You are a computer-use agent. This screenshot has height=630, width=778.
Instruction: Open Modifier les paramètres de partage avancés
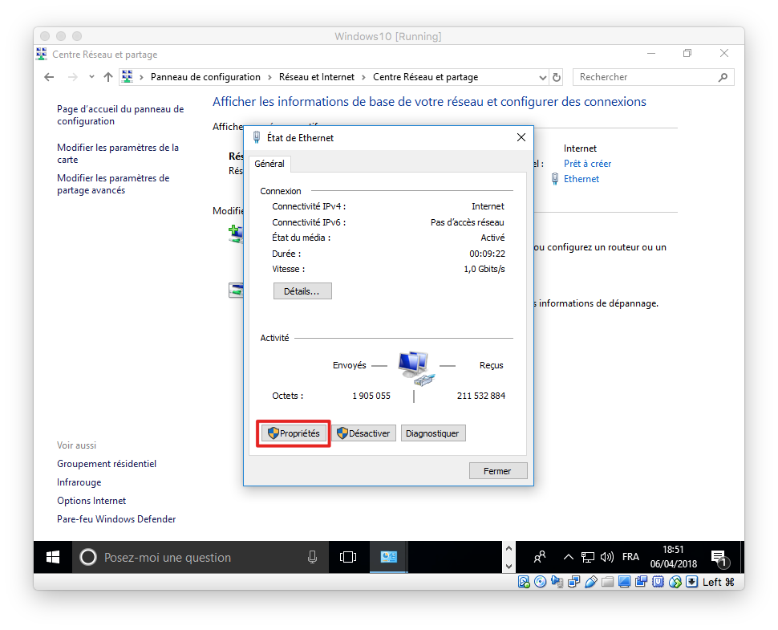(x=113, y=184)
